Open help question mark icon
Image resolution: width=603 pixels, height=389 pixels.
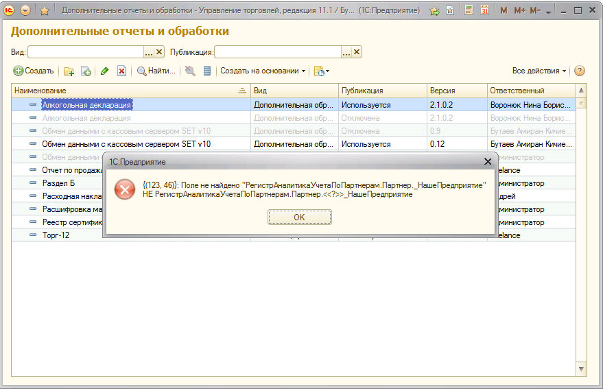[x=579, y=71]
